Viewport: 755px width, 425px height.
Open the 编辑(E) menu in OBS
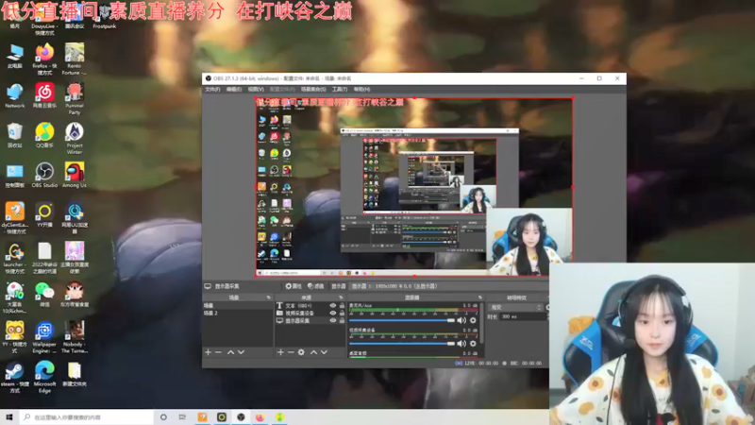coord(233,89)
